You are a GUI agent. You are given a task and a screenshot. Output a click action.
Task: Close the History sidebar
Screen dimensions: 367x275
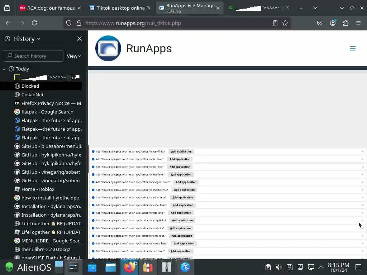[x=80, y=39]
